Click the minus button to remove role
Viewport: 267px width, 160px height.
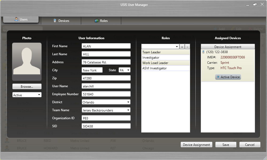[x=187, y=47]
